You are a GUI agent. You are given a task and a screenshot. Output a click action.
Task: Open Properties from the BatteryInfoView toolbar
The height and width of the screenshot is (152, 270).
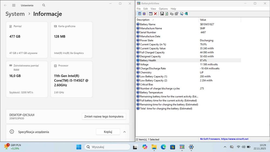(177, 14)
